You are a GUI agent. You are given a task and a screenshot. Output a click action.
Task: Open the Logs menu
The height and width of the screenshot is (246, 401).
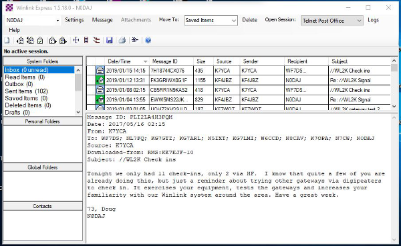(x=373, y=20)
